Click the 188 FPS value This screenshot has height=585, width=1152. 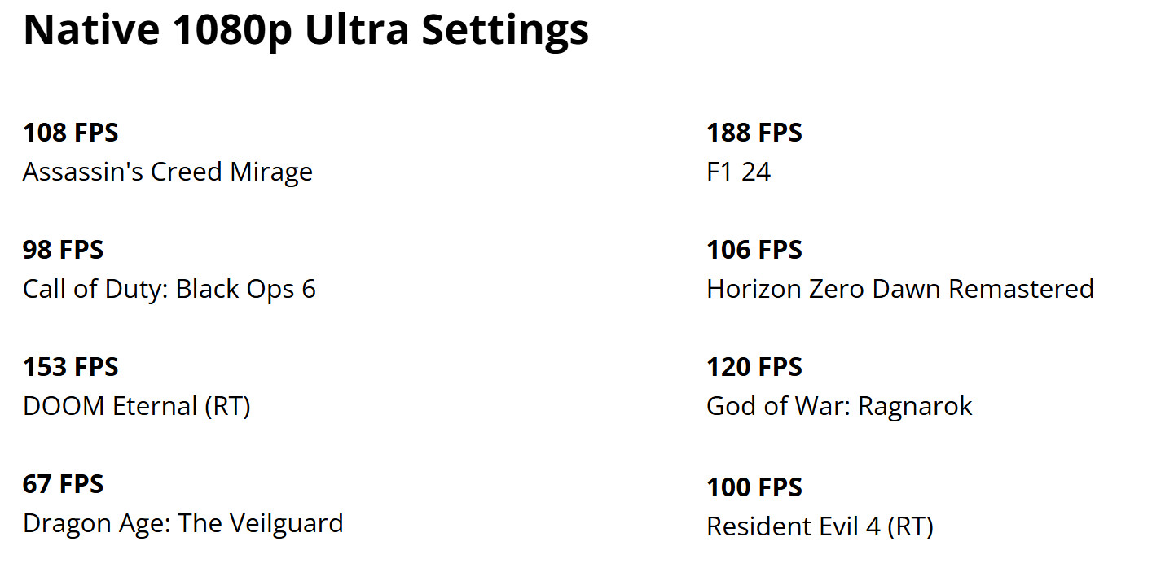tap(754, 133)
